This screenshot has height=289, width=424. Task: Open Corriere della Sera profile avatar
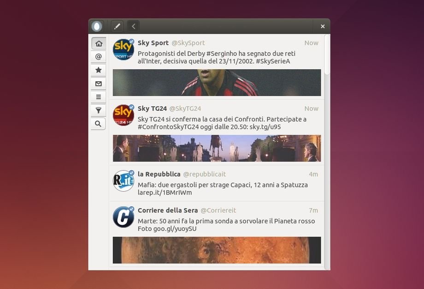[x=123, y=217]
